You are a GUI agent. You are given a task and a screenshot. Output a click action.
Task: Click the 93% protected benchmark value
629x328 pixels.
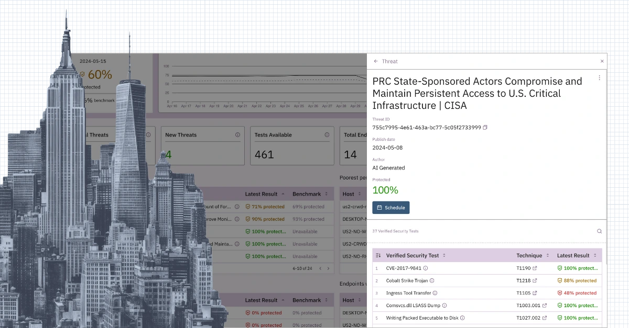click(x=308, y=219)
